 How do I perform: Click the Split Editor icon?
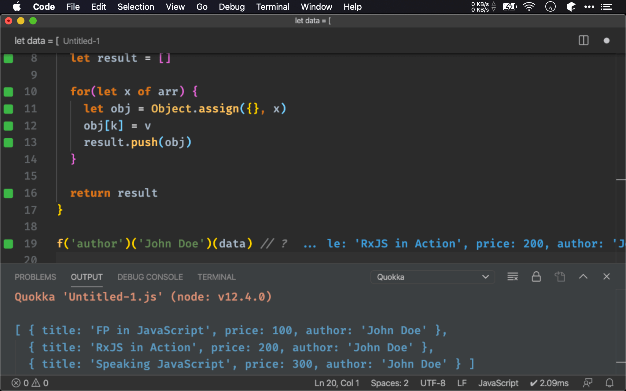pyautogui.click(x=584, y=41)
